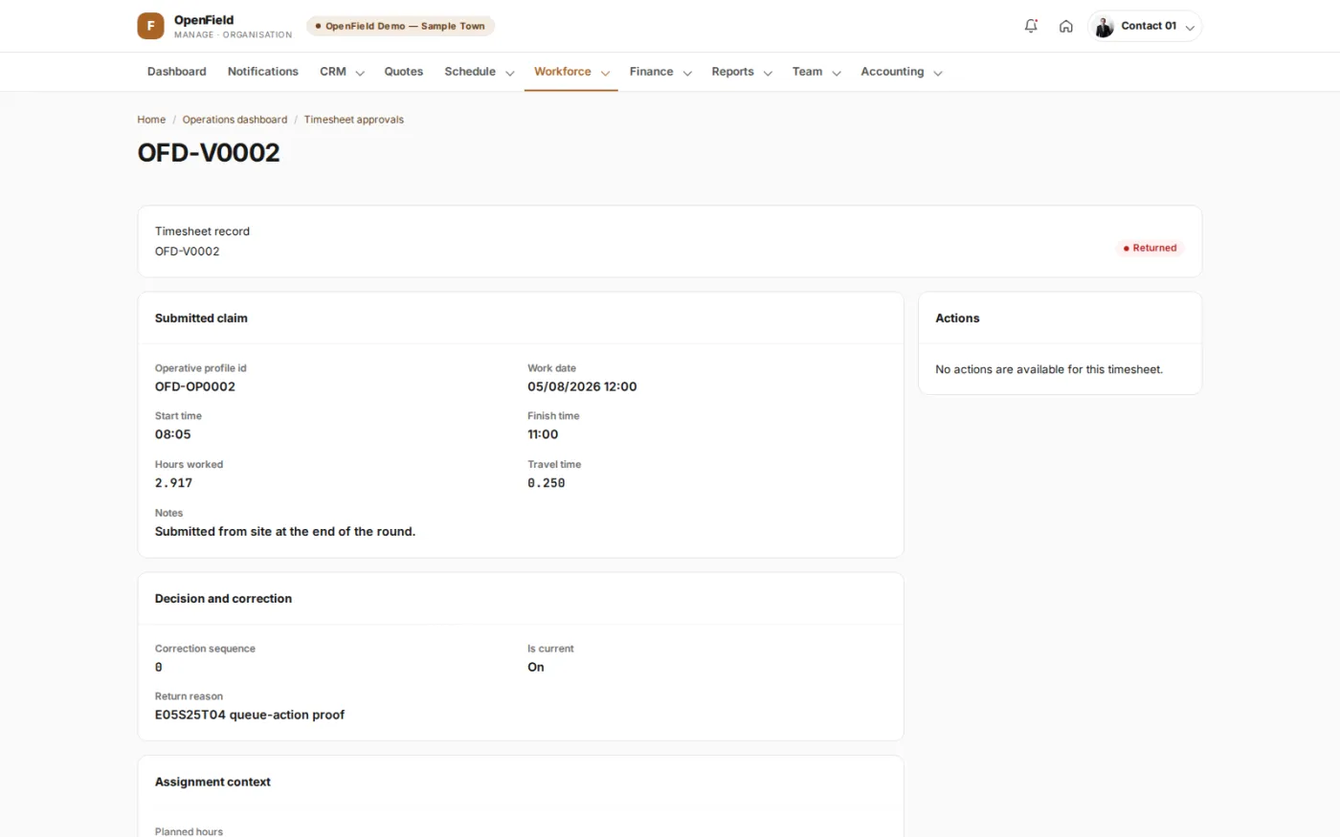Select the travel time value 0.250
The width and height of the screenshot is (1340, 837).
click(x=547, y=483)
